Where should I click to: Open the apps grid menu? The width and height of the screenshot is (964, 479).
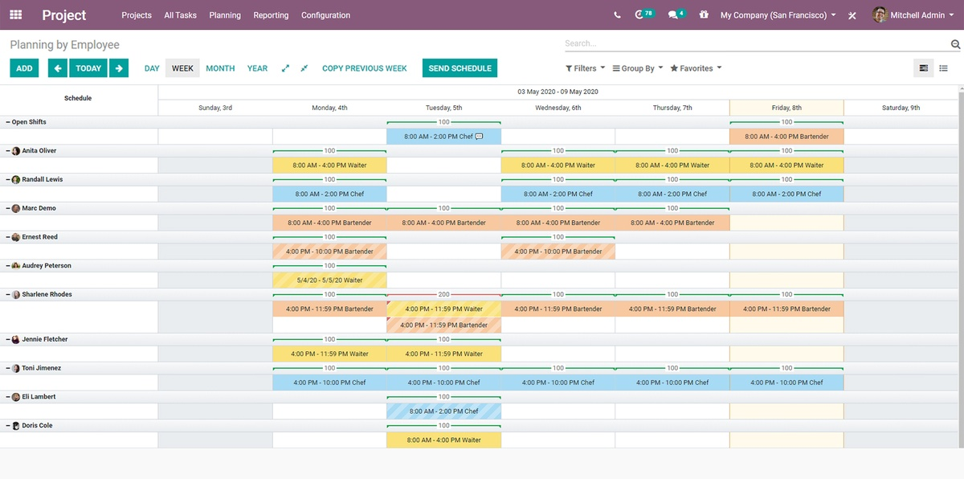[x=16, y=15]
